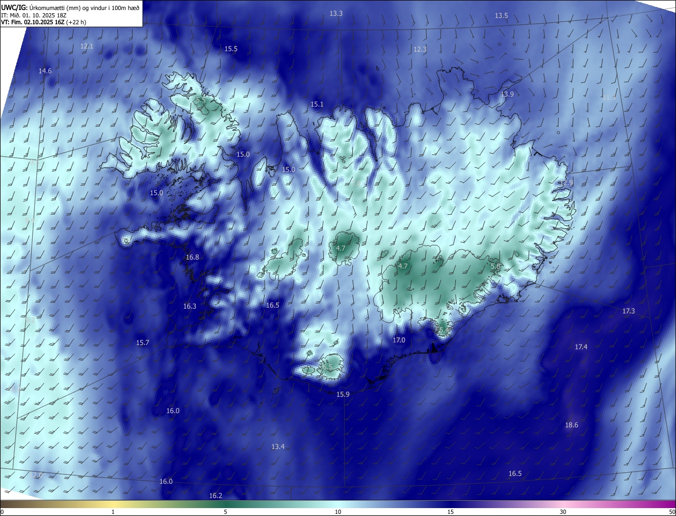This screenshot has width=676, height=516.
Task: Click the map value "12.3"
Action: click(420, 49)
